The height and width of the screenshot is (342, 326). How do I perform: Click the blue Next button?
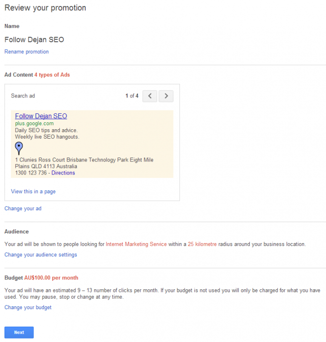click(x=19, y=333)
